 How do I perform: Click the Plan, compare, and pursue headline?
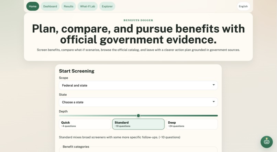(x=138, y=34)
